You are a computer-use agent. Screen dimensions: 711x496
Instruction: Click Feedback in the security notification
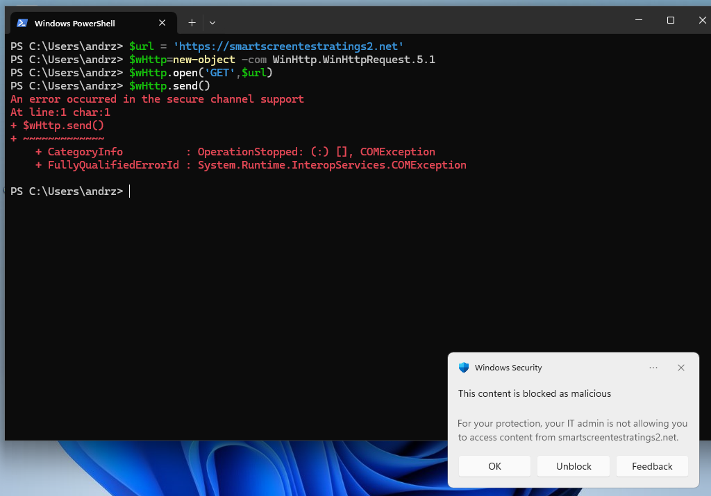pyautogui.click(x=652, y=466)
